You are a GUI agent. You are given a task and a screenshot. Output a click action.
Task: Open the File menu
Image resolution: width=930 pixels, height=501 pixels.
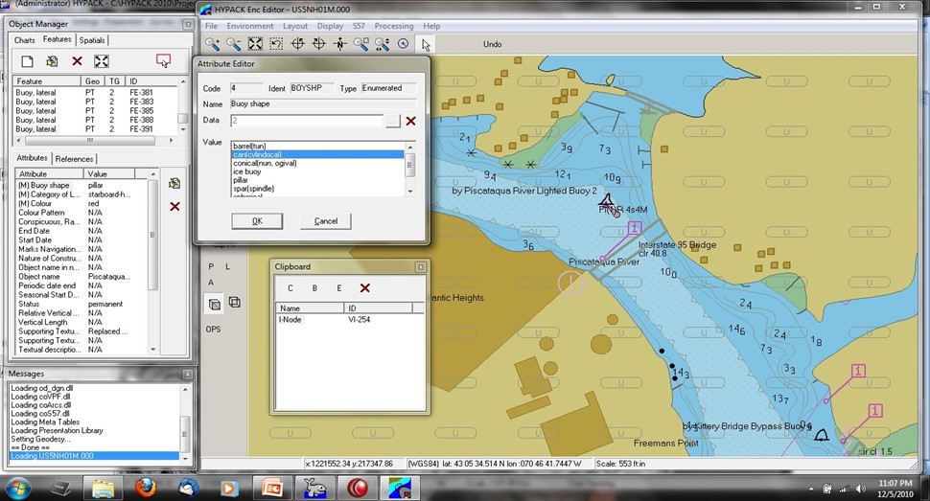211,26
